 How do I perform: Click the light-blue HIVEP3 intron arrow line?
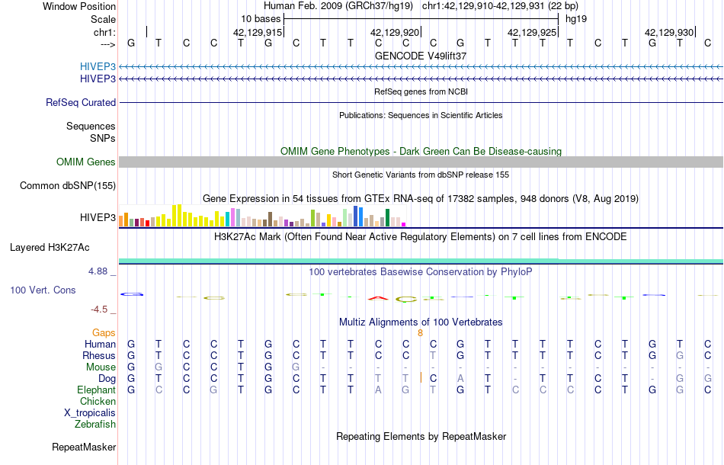[x=421, y=67]
